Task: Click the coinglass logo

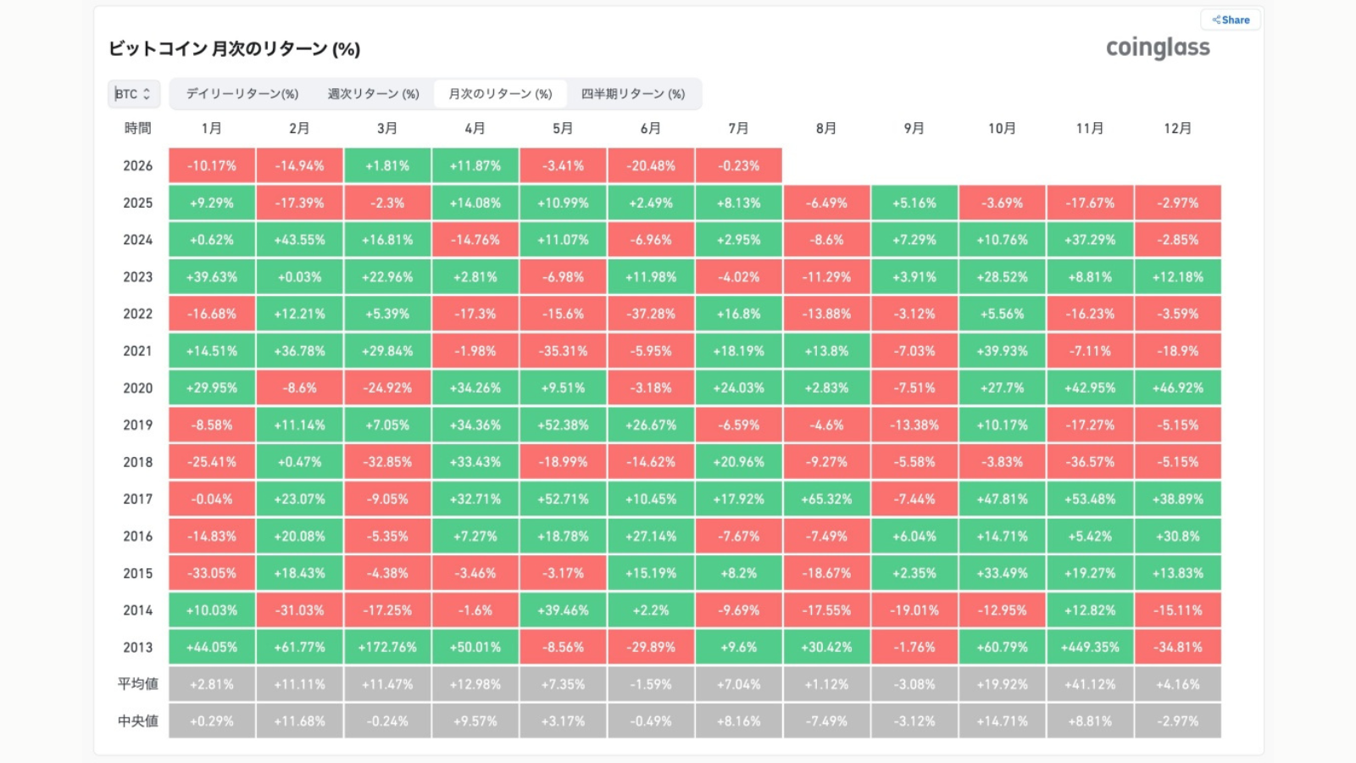Action: tap(1158, 48)
